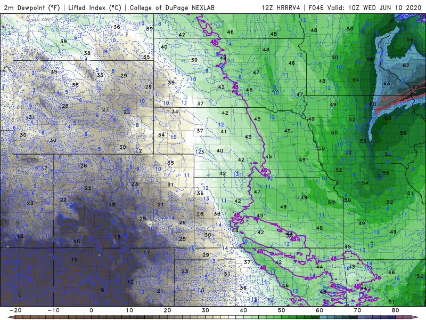Click the 40 label on the color scale
Screen dimensions: 426x320
point(243,310)
